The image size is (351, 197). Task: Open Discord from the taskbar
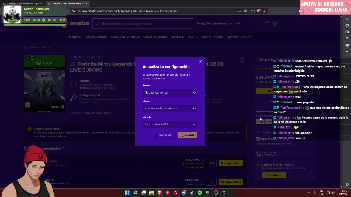pyautogui.click(x=184, y=193)
